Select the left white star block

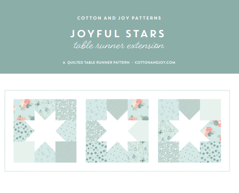(x=45, y=131)
